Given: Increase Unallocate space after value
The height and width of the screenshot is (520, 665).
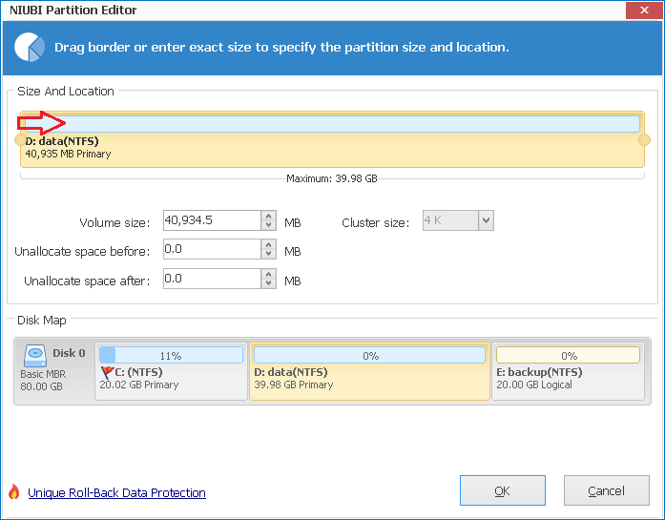Looking at the screenshot, I should coord(268,274).
